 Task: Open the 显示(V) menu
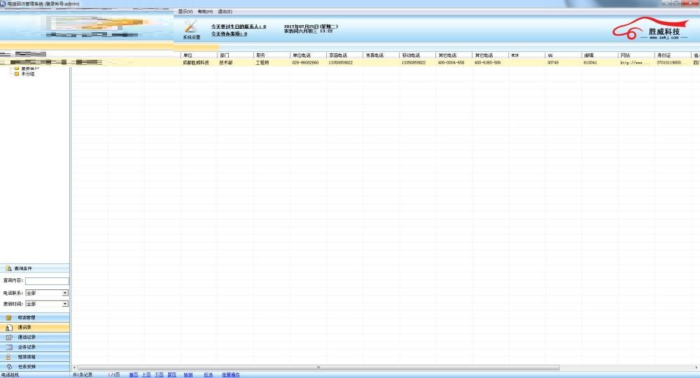click(x=185, y=12)
